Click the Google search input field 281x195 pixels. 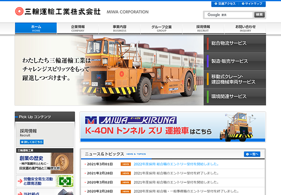229,15
